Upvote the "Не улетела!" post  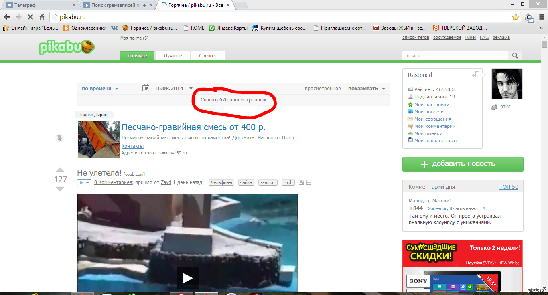pyautogui.click(x=60, y=170)
